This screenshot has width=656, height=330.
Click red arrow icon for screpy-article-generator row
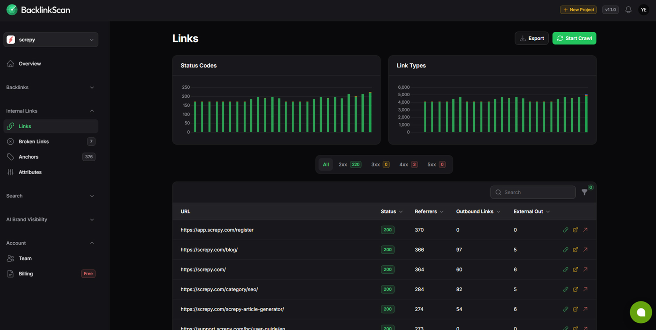586,309
